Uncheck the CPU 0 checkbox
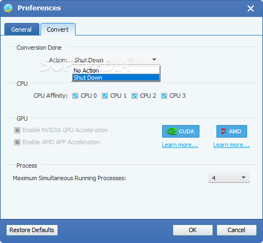This screenshot has height=243, width=263. 75,96
